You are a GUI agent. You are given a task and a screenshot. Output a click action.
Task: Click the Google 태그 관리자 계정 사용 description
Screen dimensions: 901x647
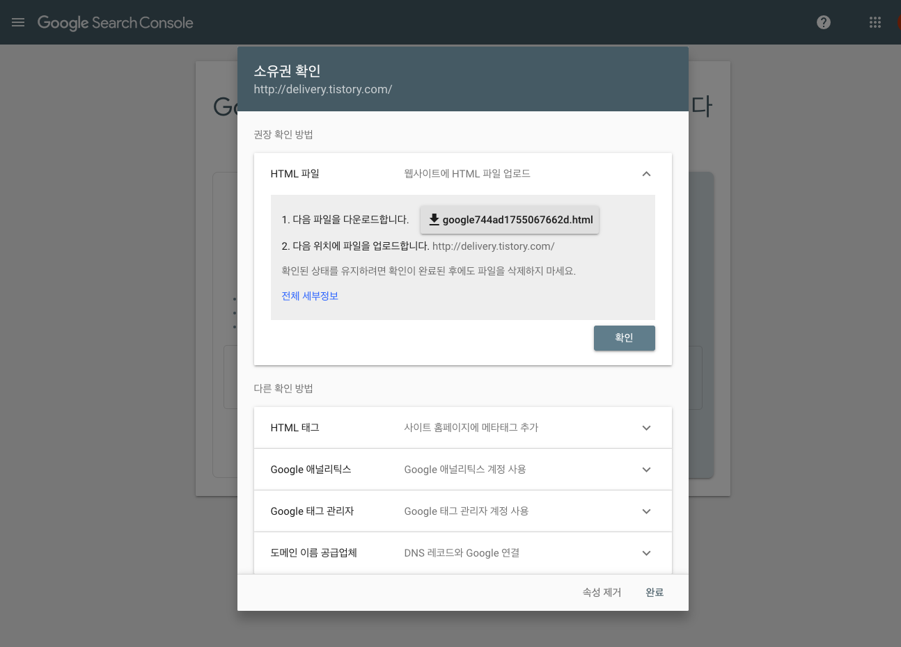[x=467, y=511]
